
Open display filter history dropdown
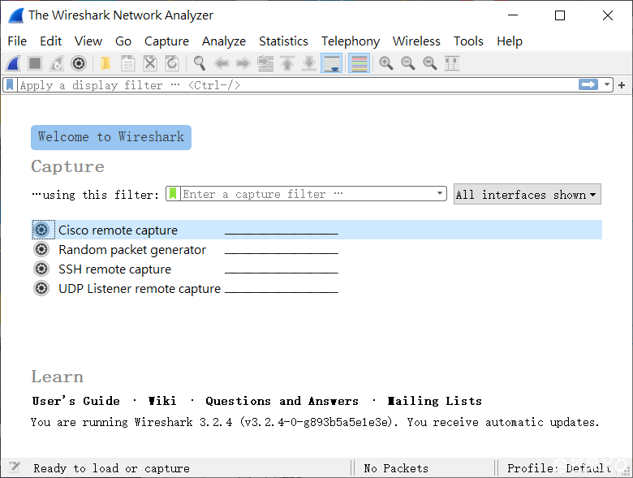[607, 84]
